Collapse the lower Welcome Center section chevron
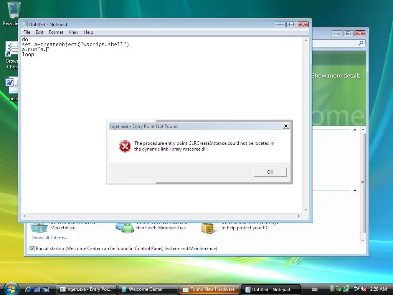 pyautogui.click(x=355, y=191)
